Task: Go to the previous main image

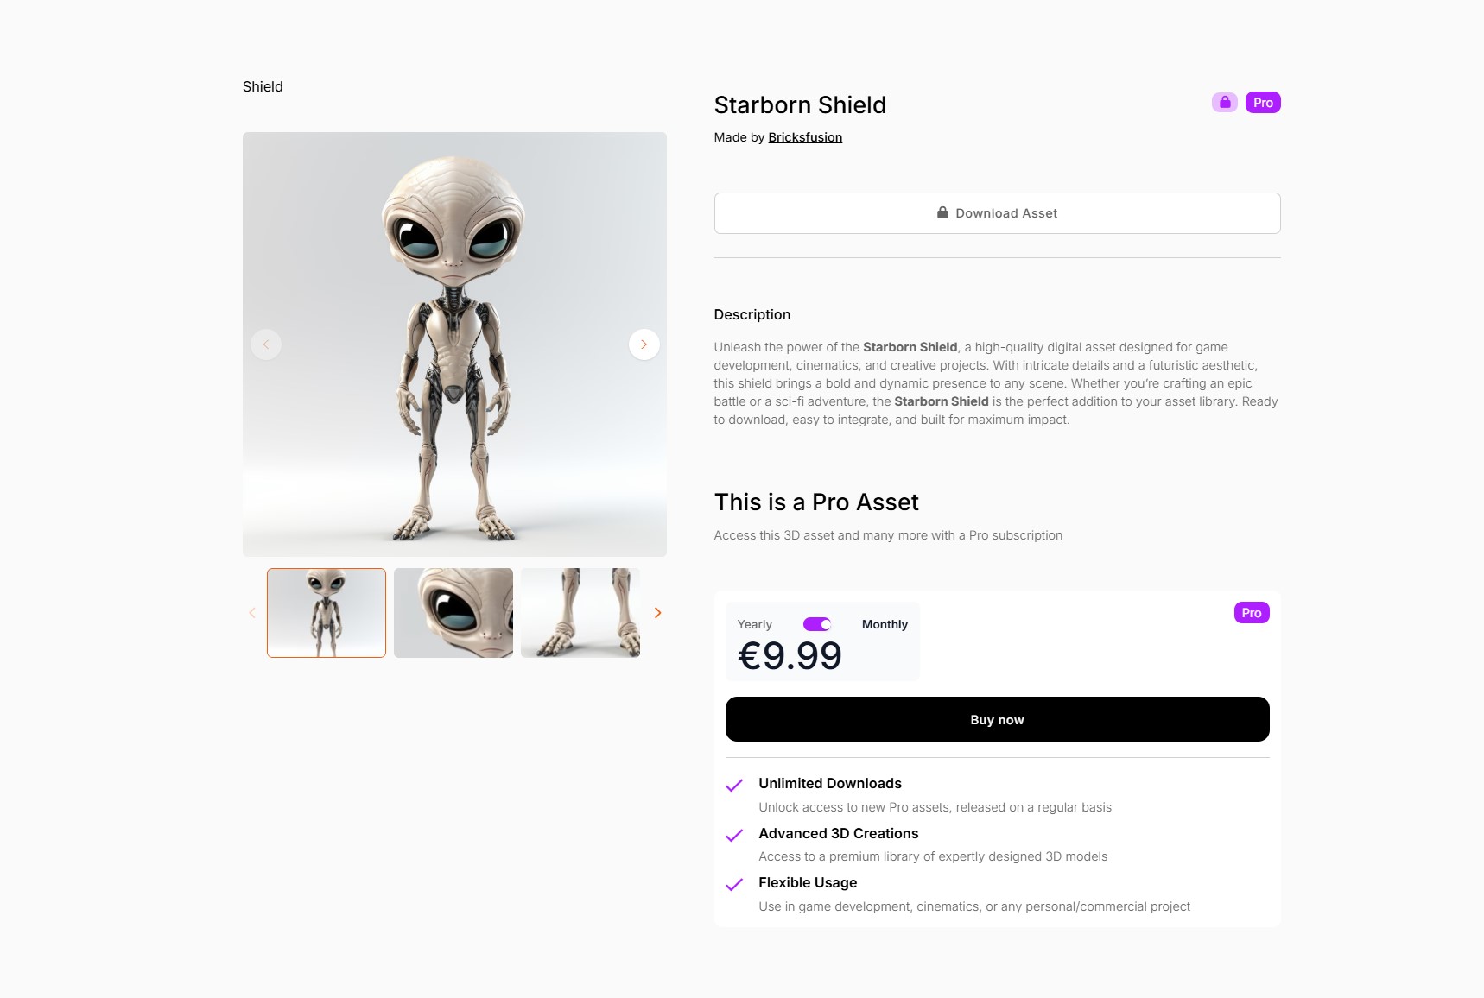Action: coord(266,344)
